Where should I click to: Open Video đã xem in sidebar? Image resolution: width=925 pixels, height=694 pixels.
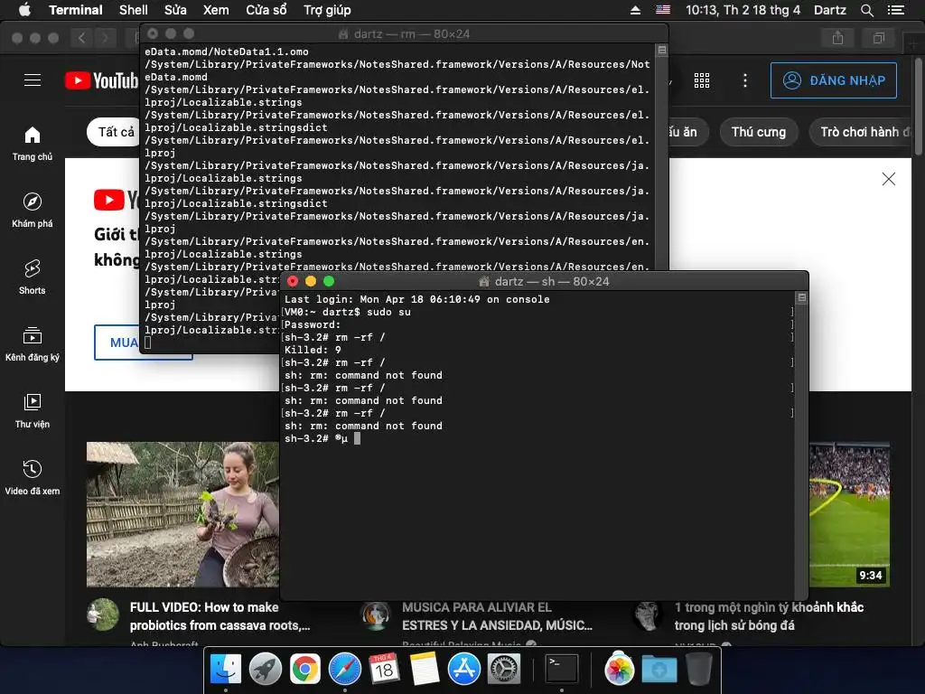[x=33, y=477]
